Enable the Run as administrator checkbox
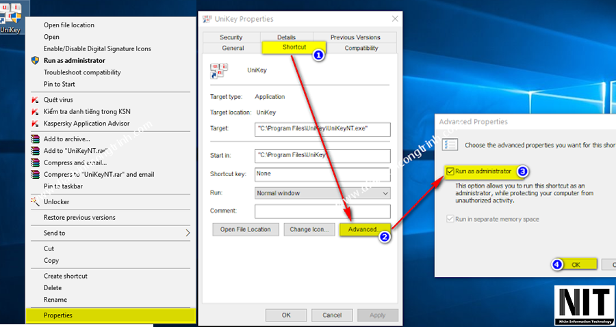616x327 pixels. pos(450,171)
